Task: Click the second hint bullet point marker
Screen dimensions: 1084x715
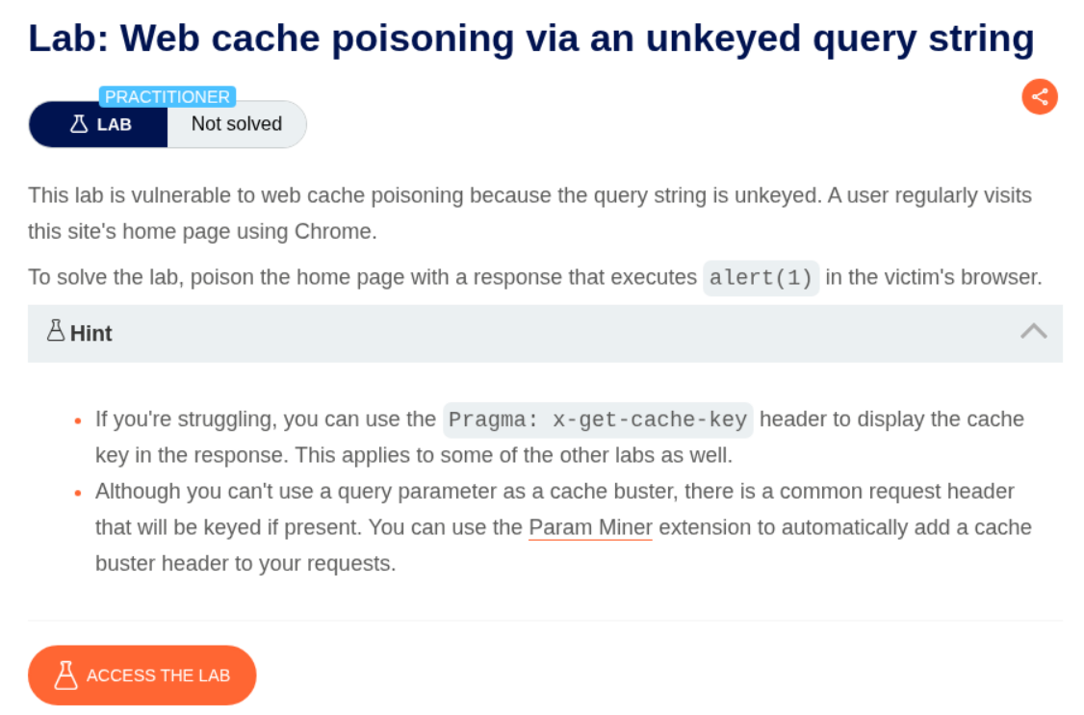Action: point(78,493)
